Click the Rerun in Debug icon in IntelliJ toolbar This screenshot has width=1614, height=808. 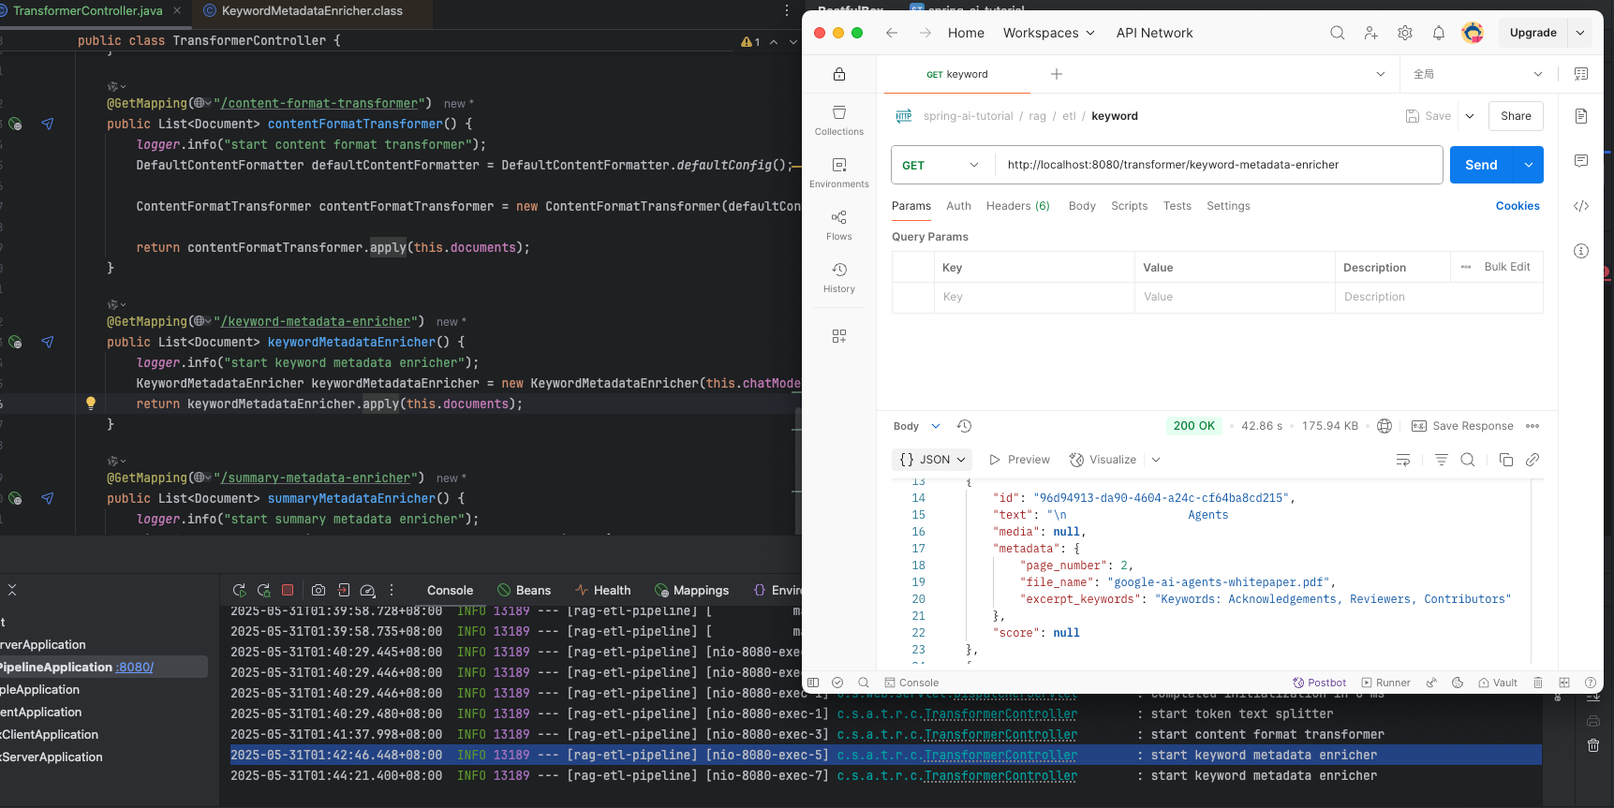(x=263, y=590)
